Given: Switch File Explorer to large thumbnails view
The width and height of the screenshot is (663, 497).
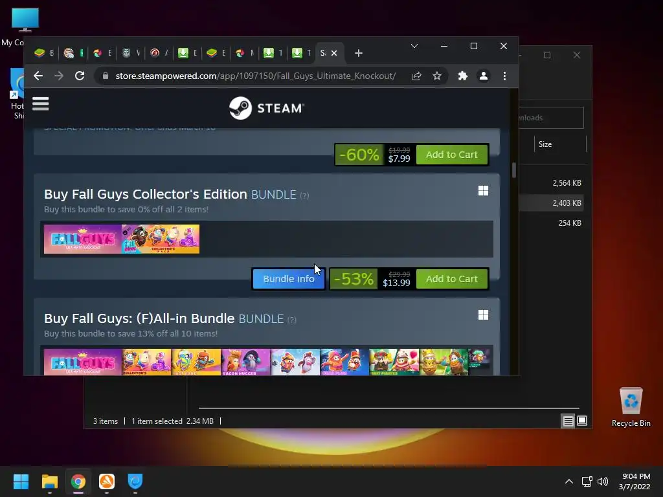Looking at the screenshot, I should 582,421.
